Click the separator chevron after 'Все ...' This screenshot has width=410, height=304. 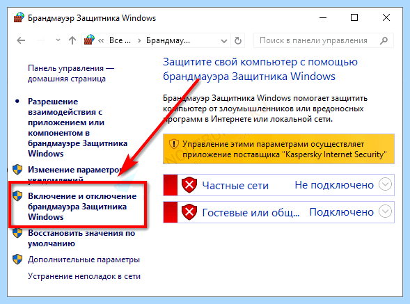(139, 41)
